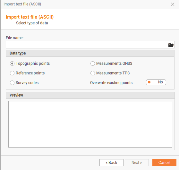The image size is (179, 170).
Task: Select Measurements GNSS option
Action: 93,64
